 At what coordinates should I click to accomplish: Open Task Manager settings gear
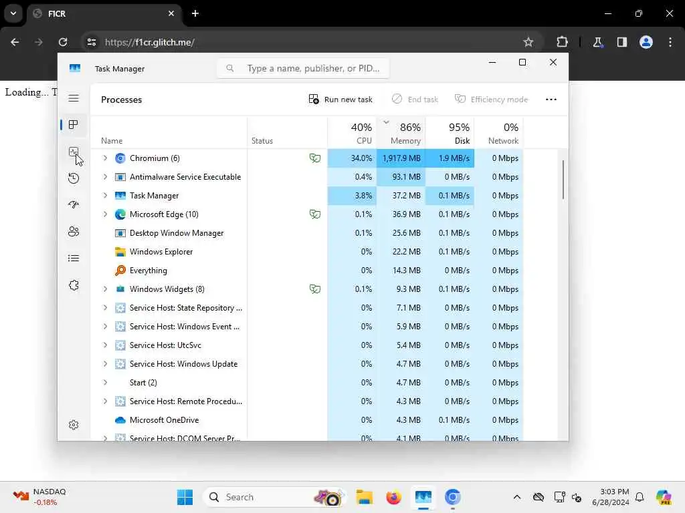74,425
